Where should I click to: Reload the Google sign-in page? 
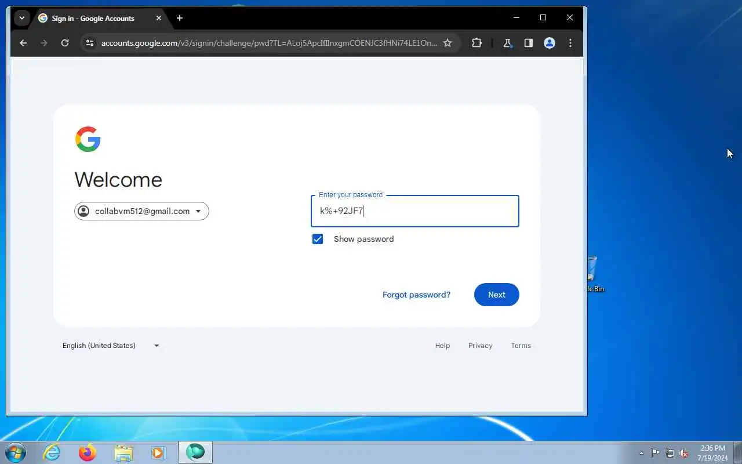(x=65, y=43)
